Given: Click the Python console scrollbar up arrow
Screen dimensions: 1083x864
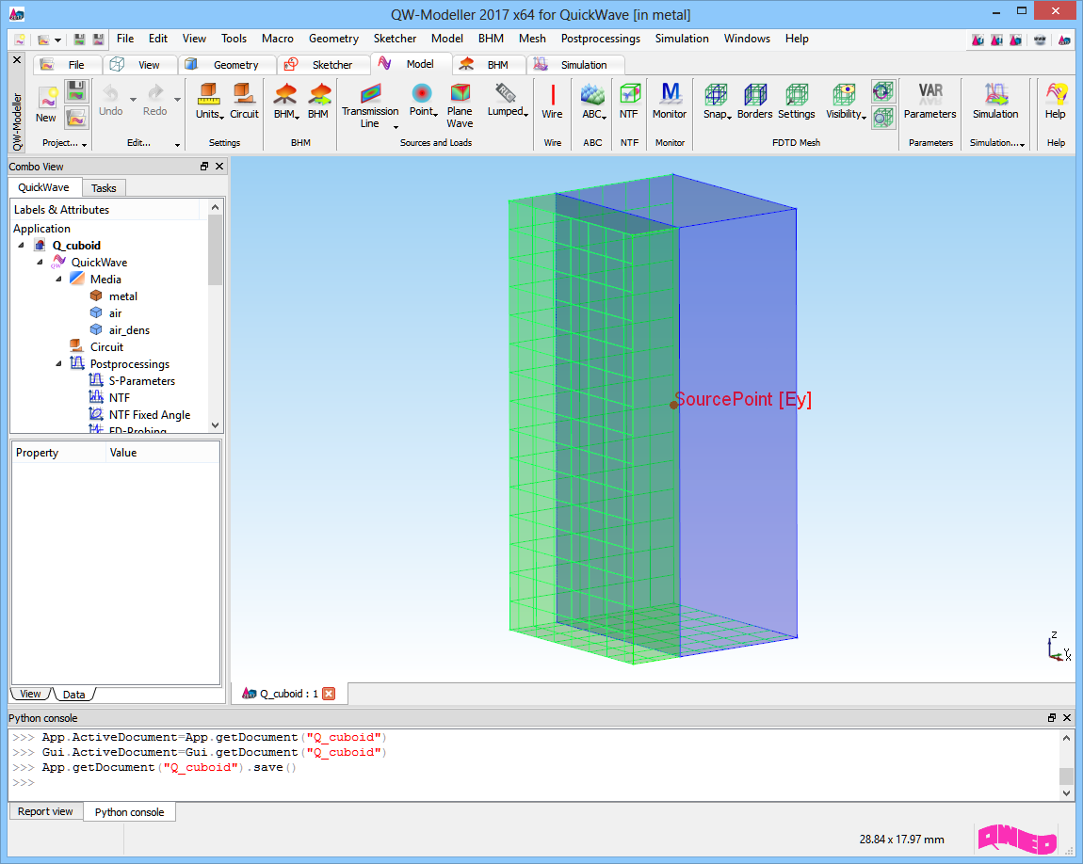Looking at the screenshot, I should point(1067,738).
